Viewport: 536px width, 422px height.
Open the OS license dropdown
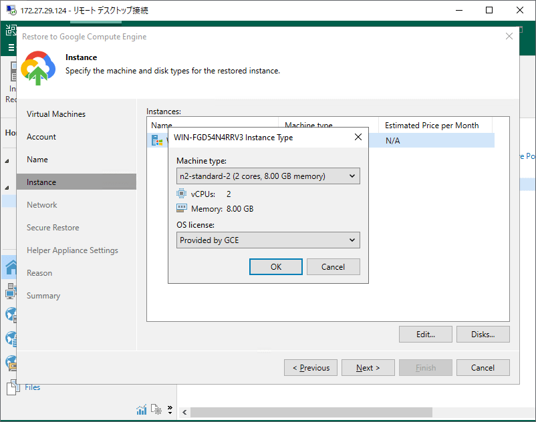268,240
